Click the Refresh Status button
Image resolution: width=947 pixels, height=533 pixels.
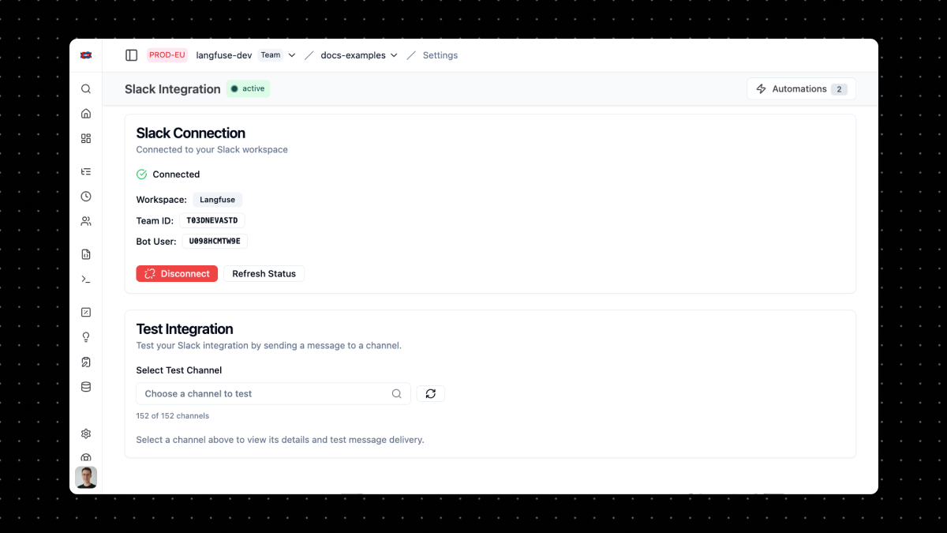(264, 273)
